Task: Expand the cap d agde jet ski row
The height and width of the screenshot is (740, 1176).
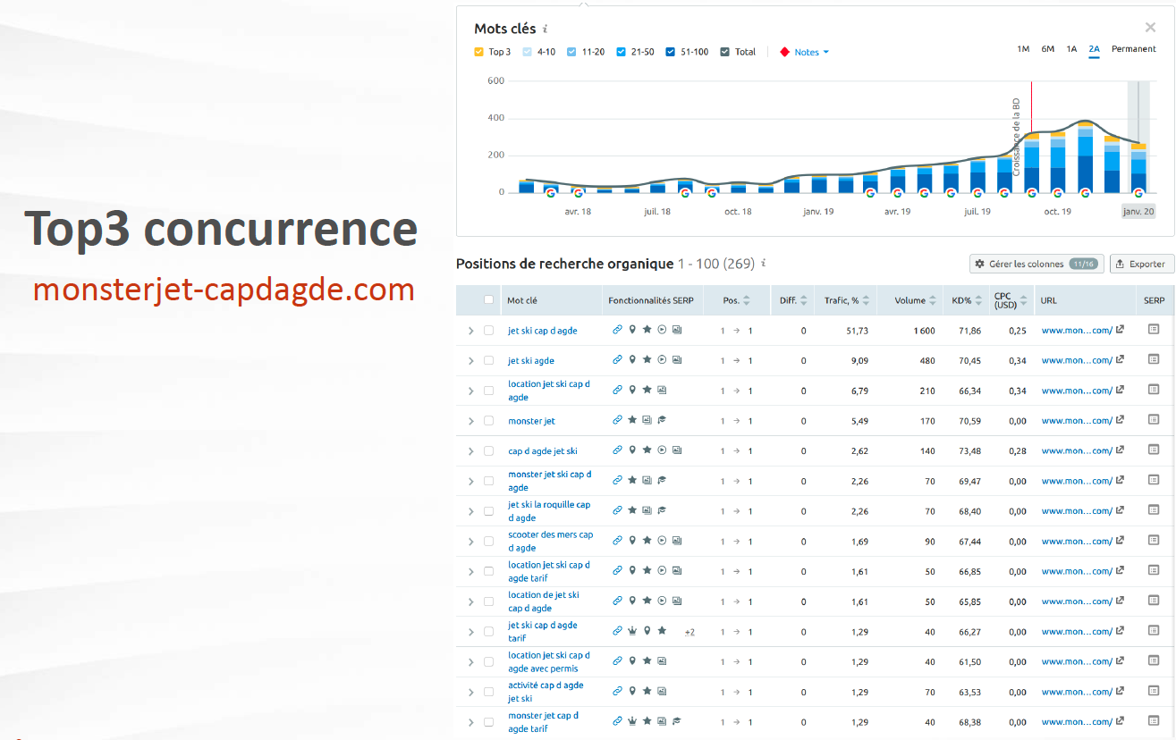Action: click(x=470, y=451)
